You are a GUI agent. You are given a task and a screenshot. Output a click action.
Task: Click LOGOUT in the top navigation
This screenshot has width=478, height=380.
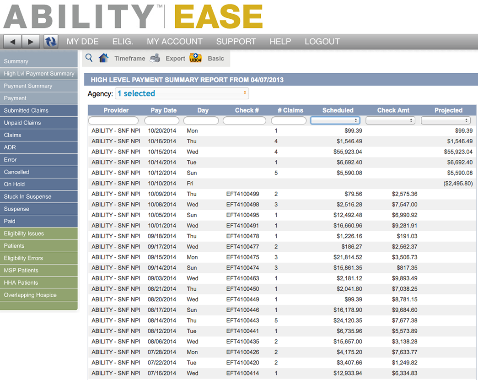[x=322, y=42]
